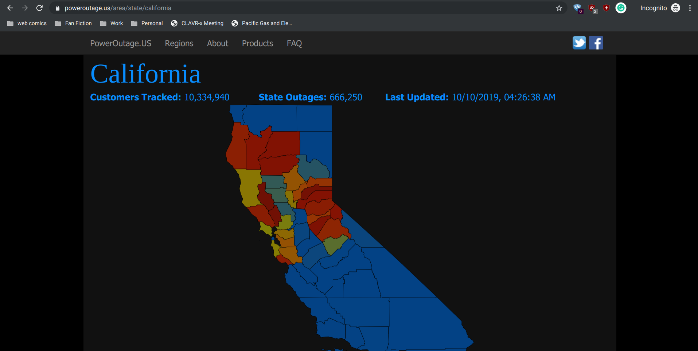Viewport: 698px width, 351px height.
Task: Open Chrome's three-dot menu
Action: [690, 8]
